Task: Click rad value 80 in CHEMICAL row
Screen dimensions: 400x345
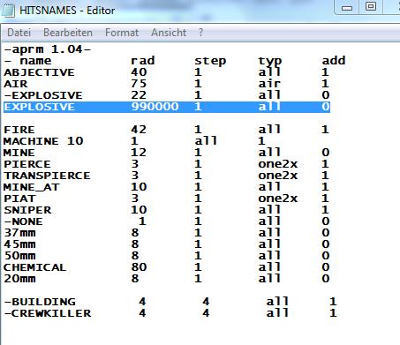Action: [139, 267]
